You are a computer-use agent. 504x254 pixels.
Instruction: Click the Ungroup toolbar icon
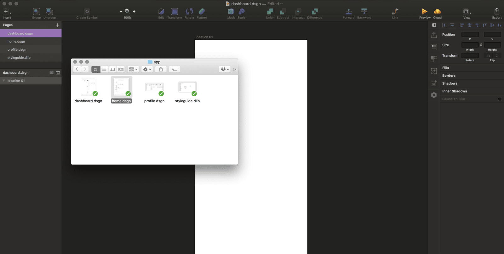[49, 12]
